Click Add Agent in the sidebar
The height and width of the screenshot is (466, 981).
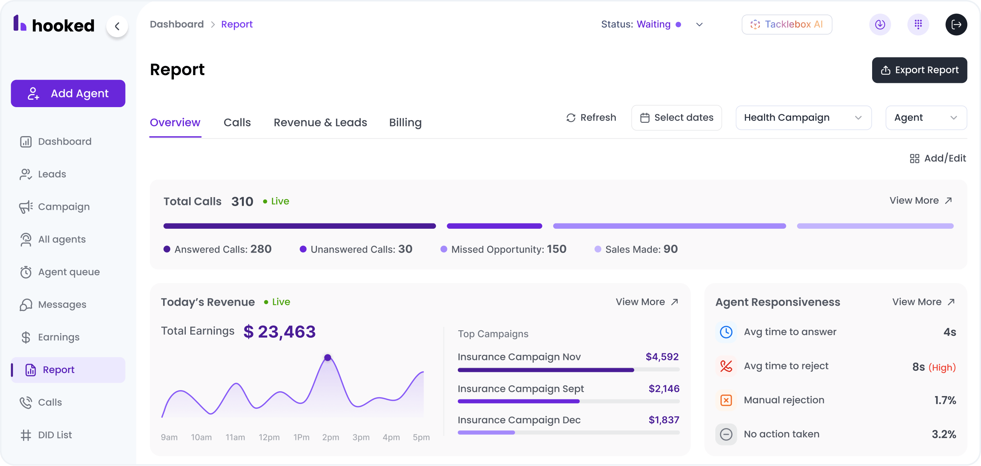[68, 93]
